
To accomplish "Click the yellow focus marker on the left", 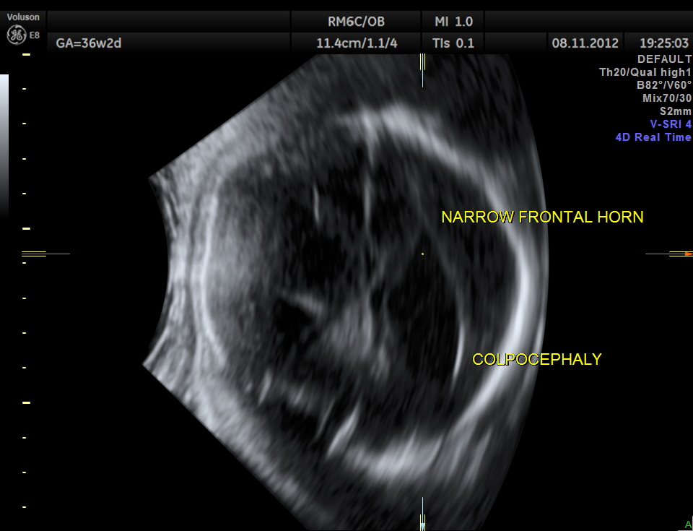I will pyautogui.click(x=34, y=254).
